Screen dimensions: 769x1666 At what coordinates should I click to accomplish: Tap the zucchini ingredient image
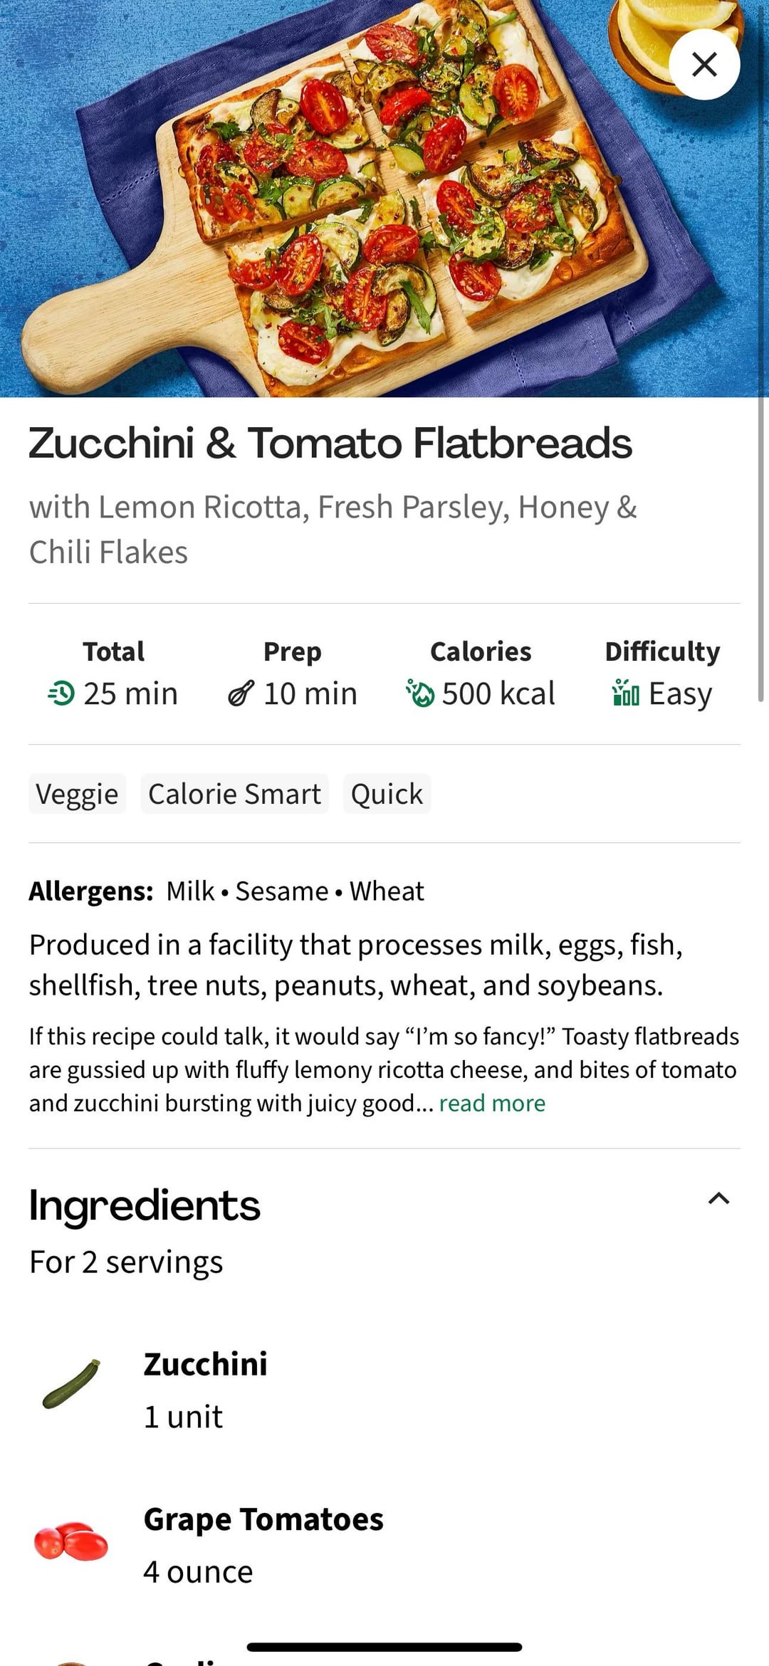(71, 1385)
